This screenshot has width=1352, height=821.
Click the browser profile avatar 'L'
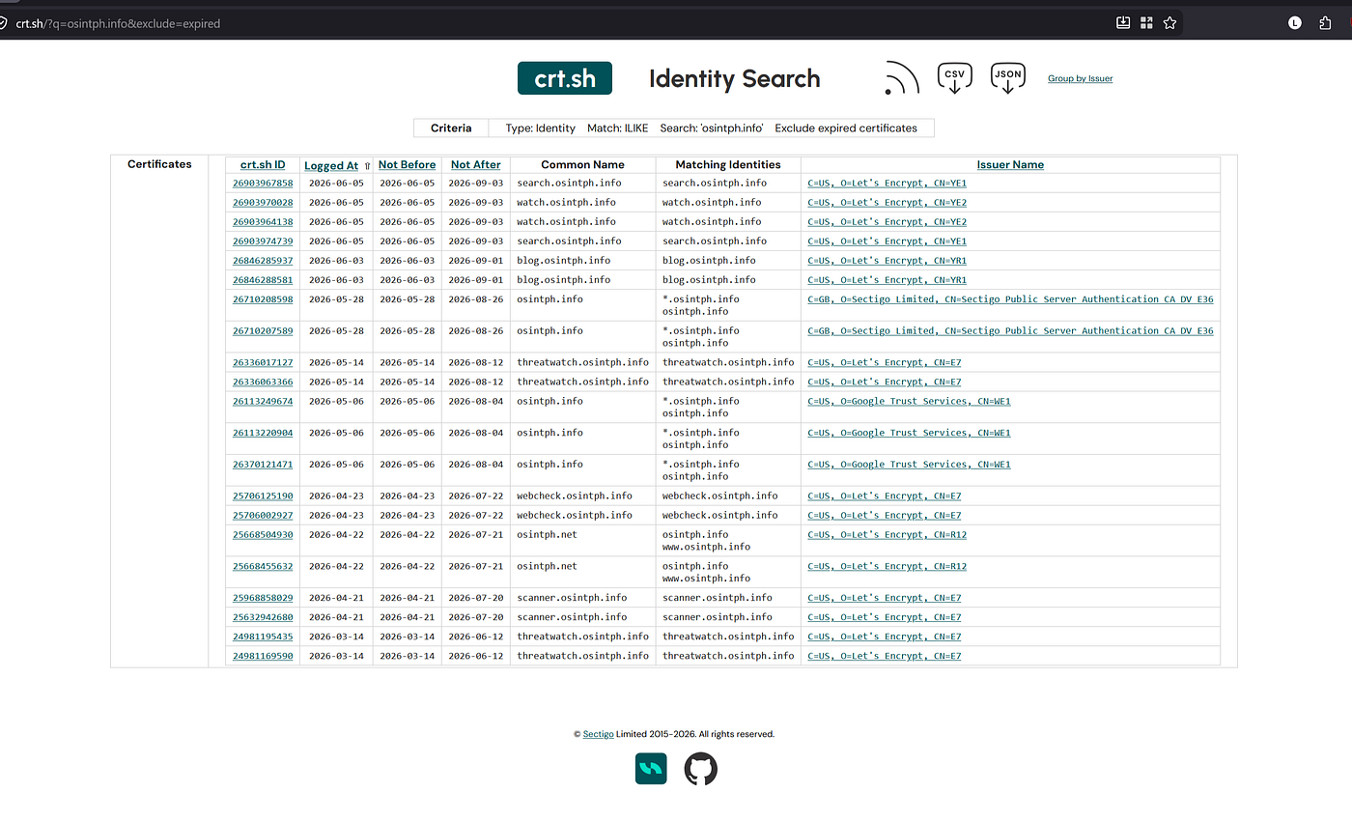pyautogui.click(x=1295, y=23)
